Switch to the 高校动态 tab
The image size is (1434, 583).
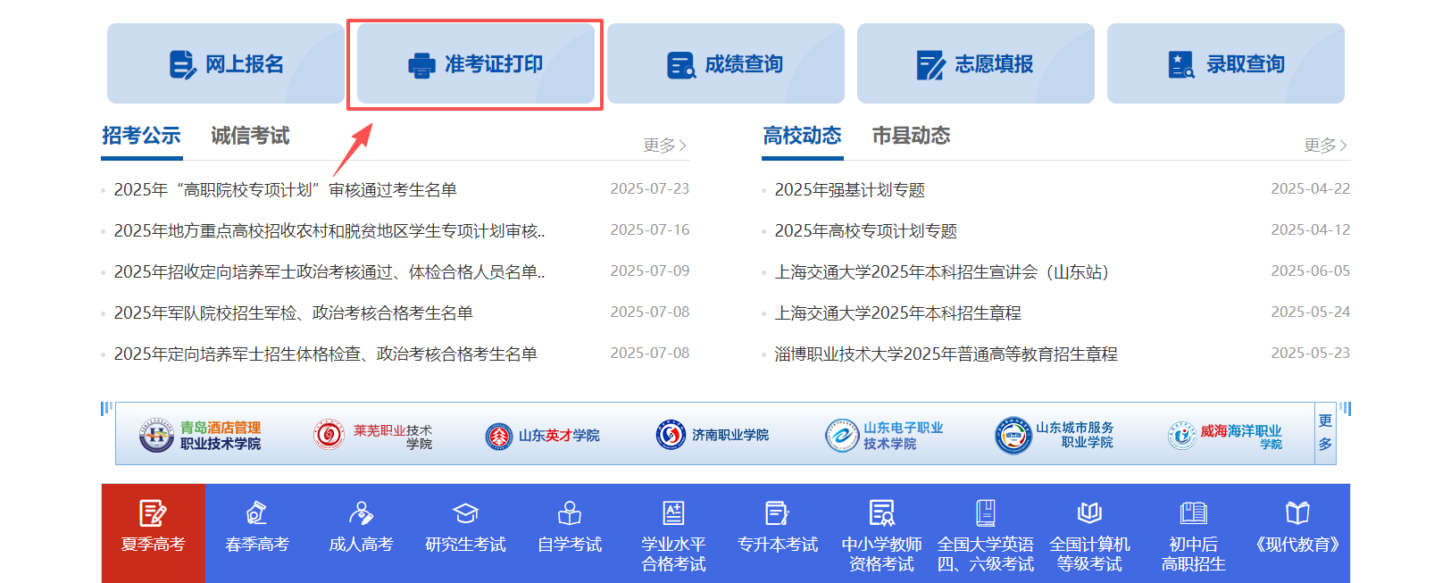[x=802, y=136]
